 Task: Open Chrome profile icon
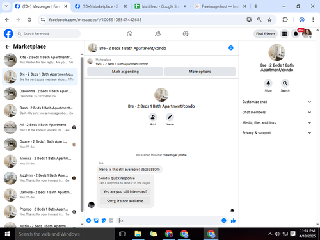pos(301,20)
